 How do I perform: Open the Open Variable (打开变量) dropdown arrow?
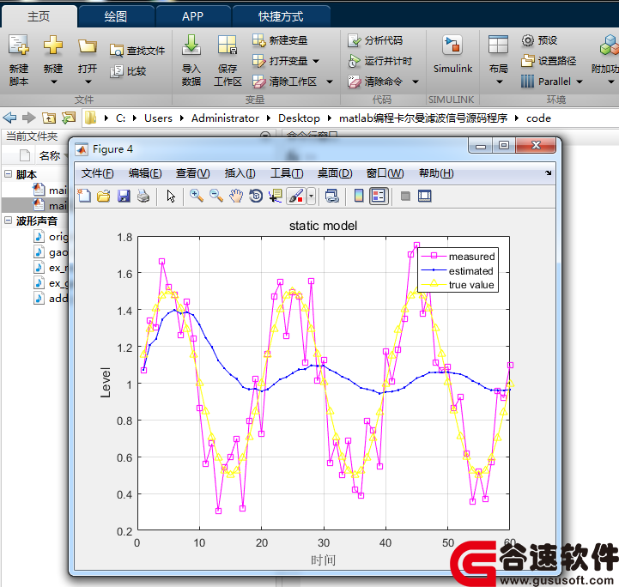pyautogui.click(x=316, y=61)
